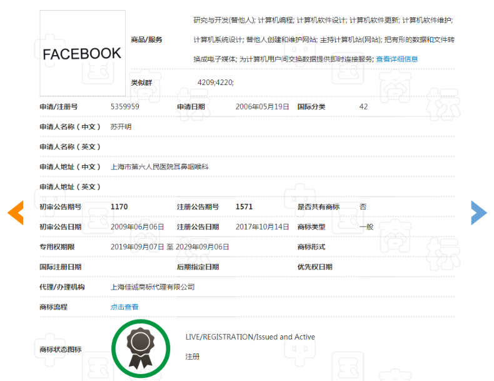Select agency name 上海佳诚商标代理有限公司
This screenshot has height=381, width=494.
153,287
